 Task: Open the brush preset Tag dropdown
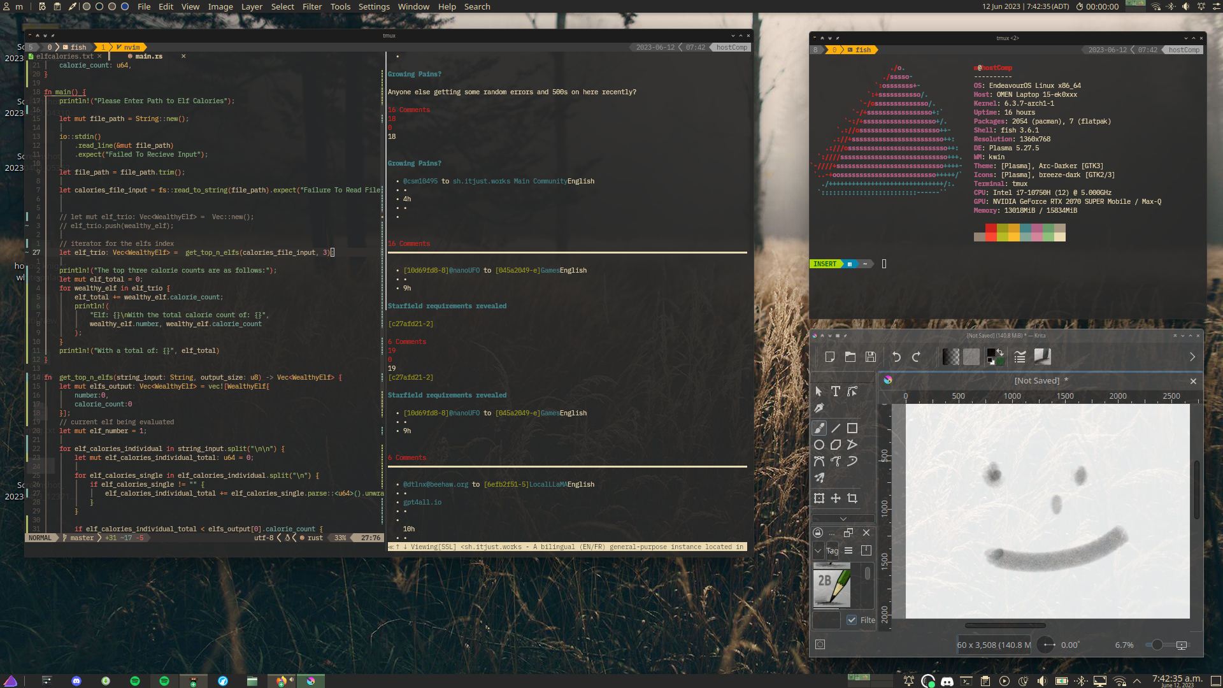click(818, 550)
